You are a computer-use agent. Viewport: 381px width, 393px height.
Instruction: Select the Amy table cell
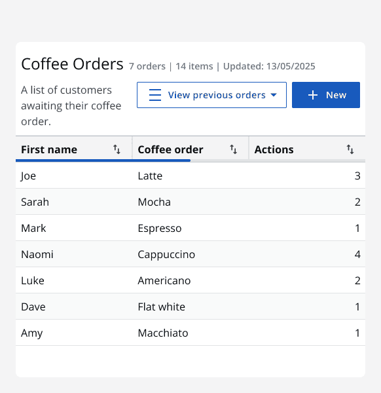[74, 333]
